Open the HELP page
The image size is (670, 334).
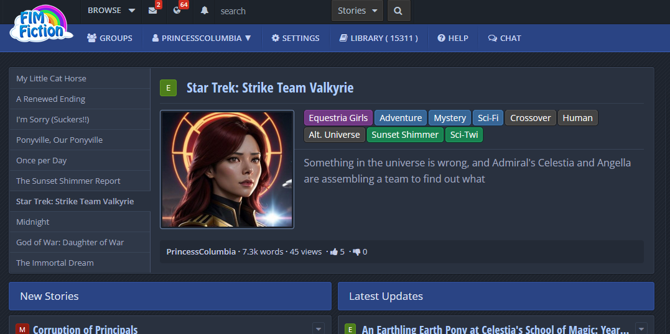click(453, 38)
